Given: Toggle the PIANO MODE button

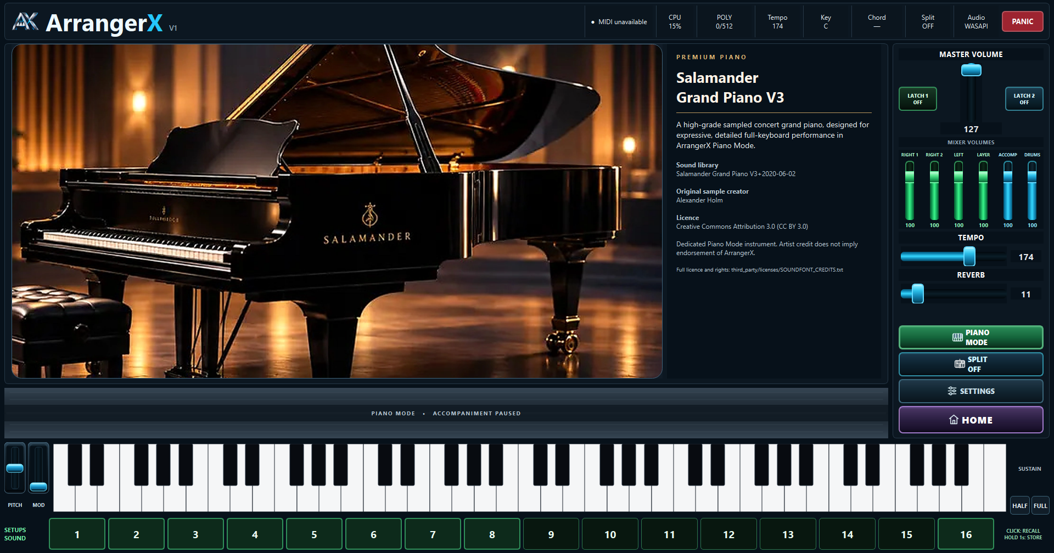Looking at the screenshot, I should click(x=971, y=337).
